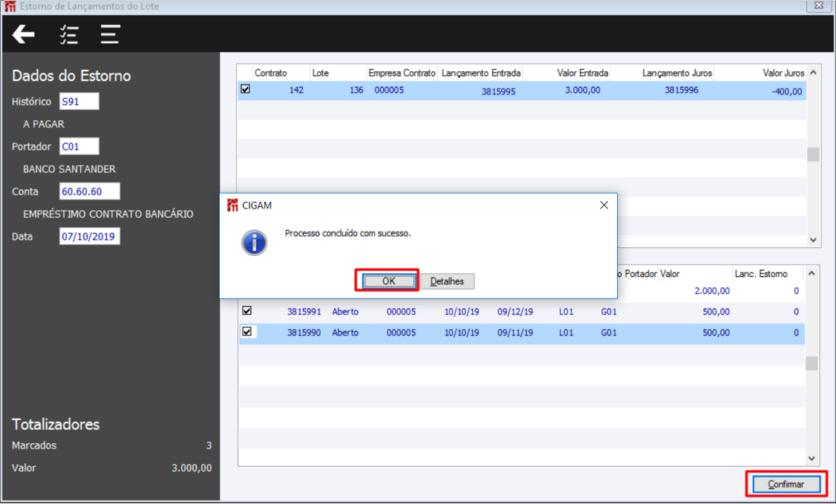Viewport: 836px width, 504px height.
Task: Click the blue info icon in the dialog
Action: pyautogui.click(x=255, y=243)
